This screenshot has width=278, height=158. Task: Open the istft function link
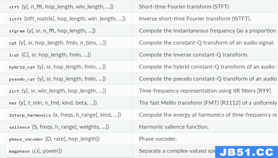(15, 19)
